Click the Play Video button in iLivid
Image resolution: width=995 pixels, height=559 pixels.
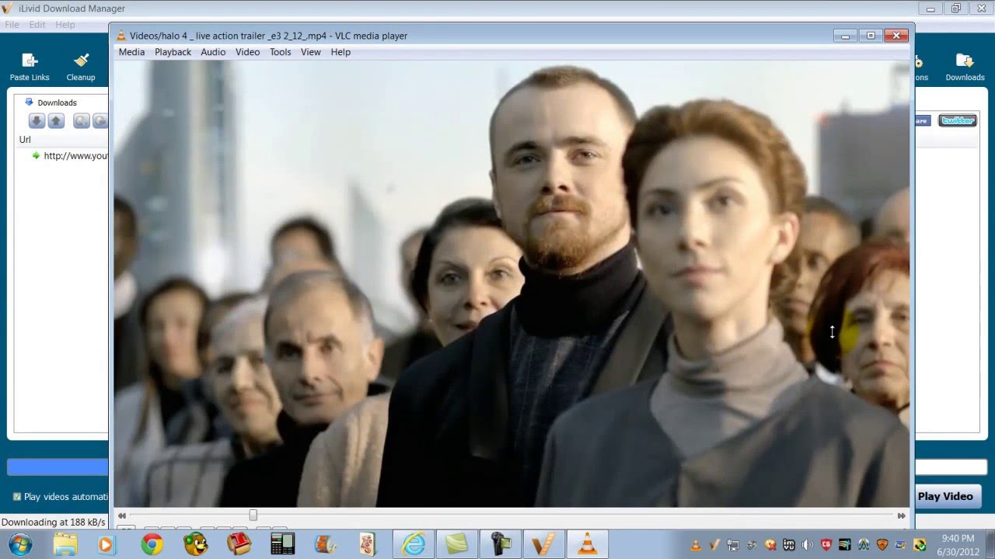coord(945,497)
